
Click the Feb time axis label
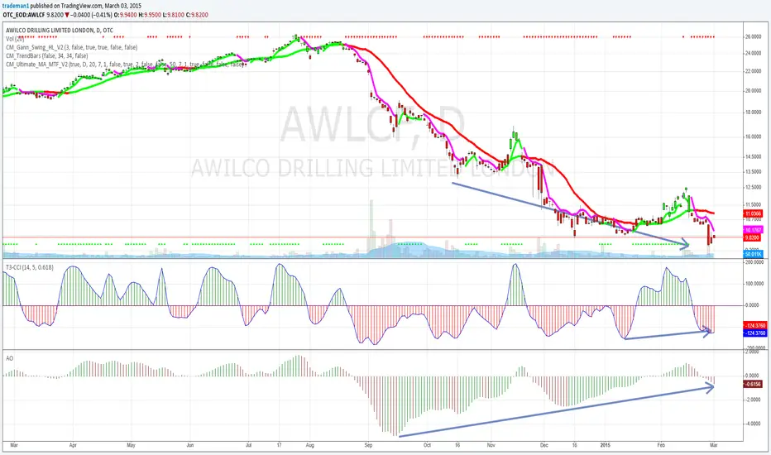coord(661,445)
